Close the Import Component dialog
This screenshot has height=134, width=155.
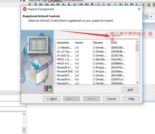(x=139, y=9)
